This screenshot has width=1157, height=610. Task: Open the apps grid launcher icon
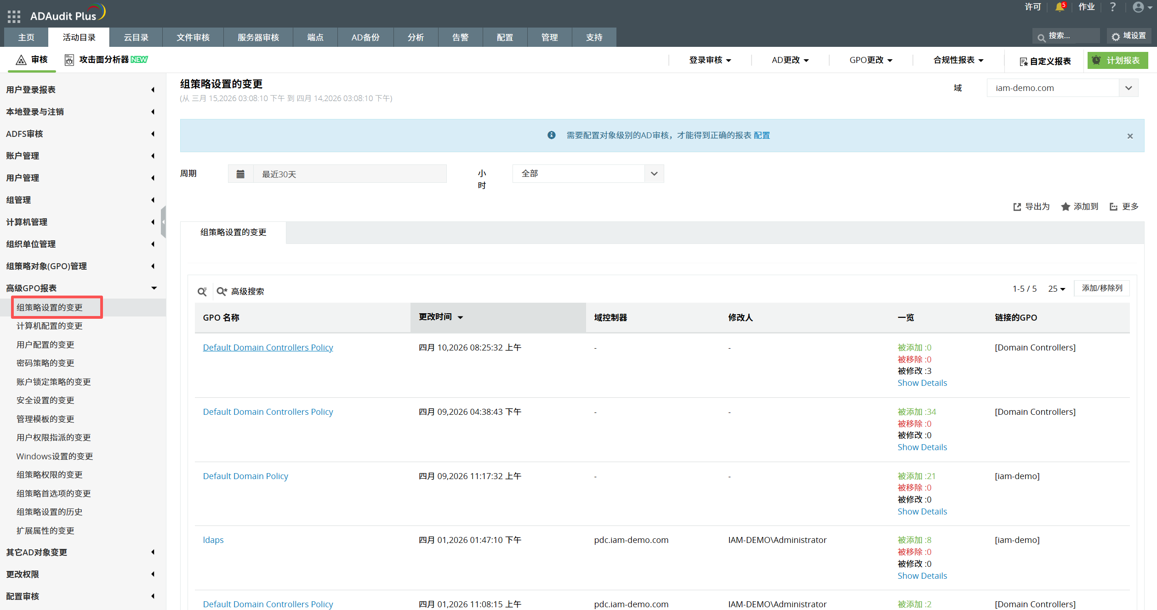click(x=14, y=16)
